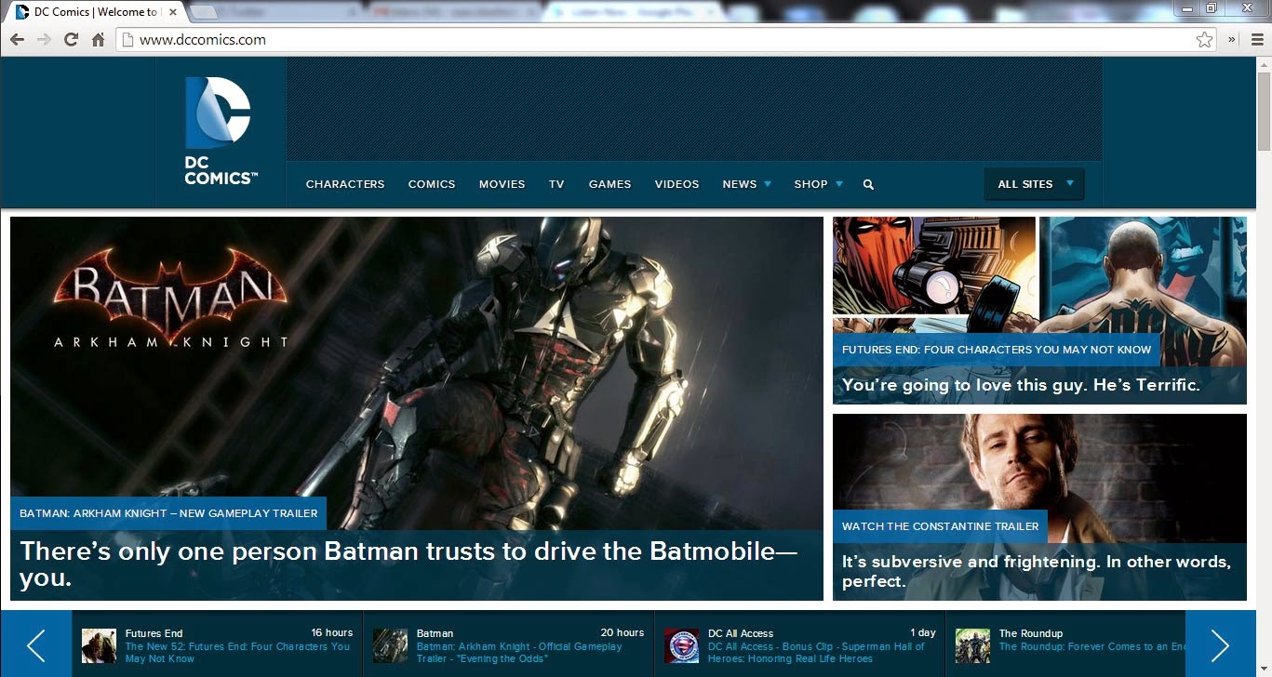1272x677 pixels.
Task: Open 'Batman: Arkham Knight - Official Gameplay Trailer' link
Action: tap(519, 653)
